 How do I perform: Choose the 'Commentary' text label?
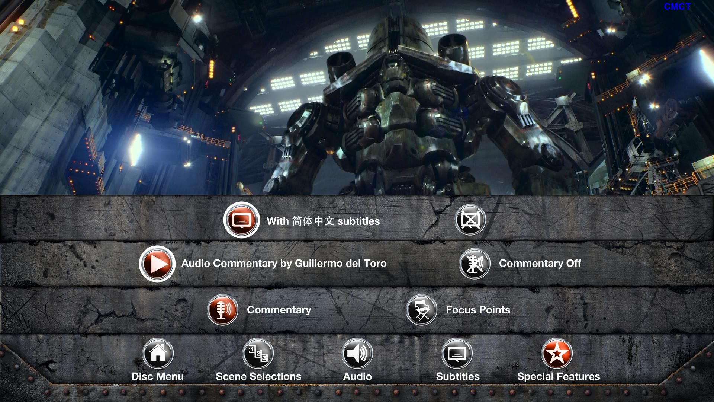279,310
